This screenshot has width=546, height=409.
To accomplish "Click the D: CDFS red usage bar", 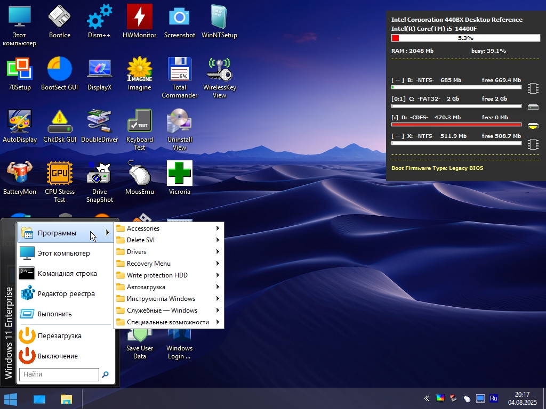I will pos(456,124).
